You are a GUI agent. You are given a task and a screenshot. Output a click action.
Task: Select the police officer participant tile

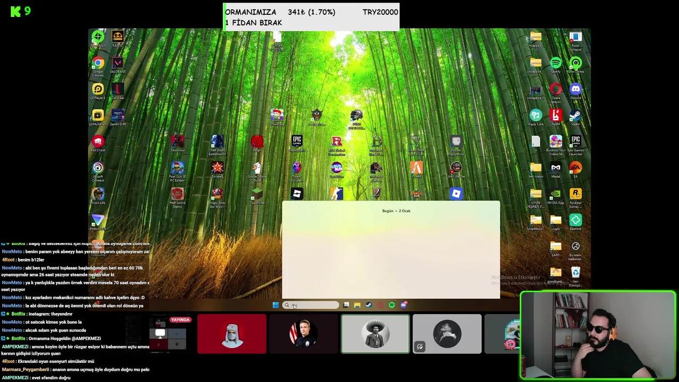tap(303, 334)
